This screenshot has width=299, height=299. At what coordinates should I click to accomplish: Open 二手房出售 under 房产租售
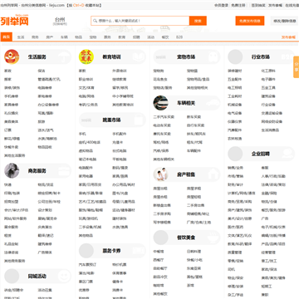coord(195,205)
